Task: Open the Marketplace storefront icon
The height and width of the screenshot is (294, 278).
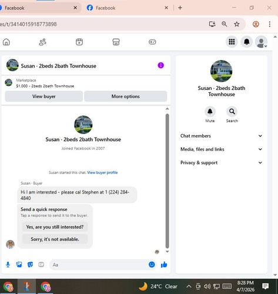Action: click(116, 42)
